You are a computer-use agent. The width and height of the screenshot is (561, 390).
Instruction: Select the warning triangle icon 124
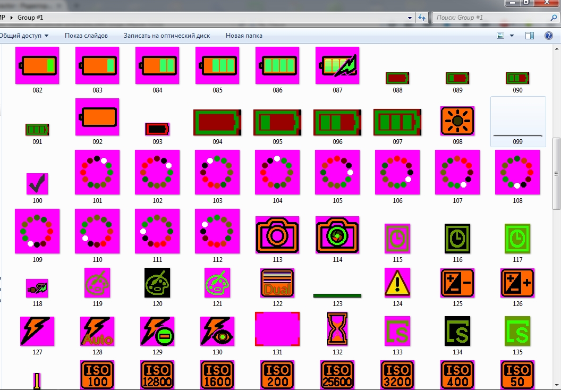click(x=397, y=283)
